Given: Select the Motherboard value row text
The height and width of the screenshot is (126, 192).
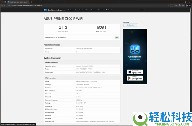Looking at the screenshot, I should click(x=90, y=72).
